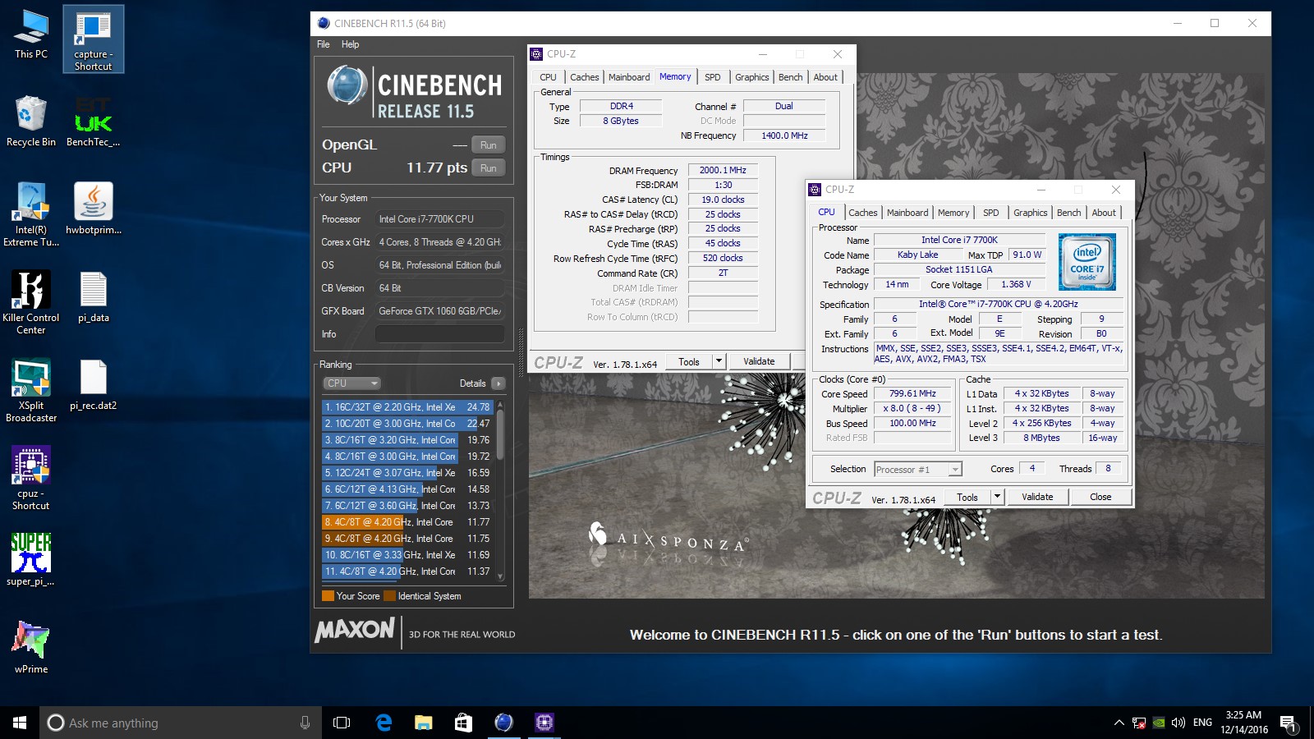This screenshot has height=739, width=1314.
Task: Open This PC desktop icon
Action: pos(31,35)
